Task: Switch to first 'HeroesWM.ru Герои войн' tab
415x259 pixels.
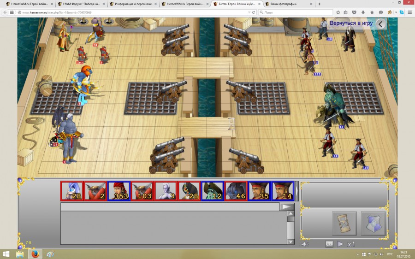Action: tap(30, 4)
